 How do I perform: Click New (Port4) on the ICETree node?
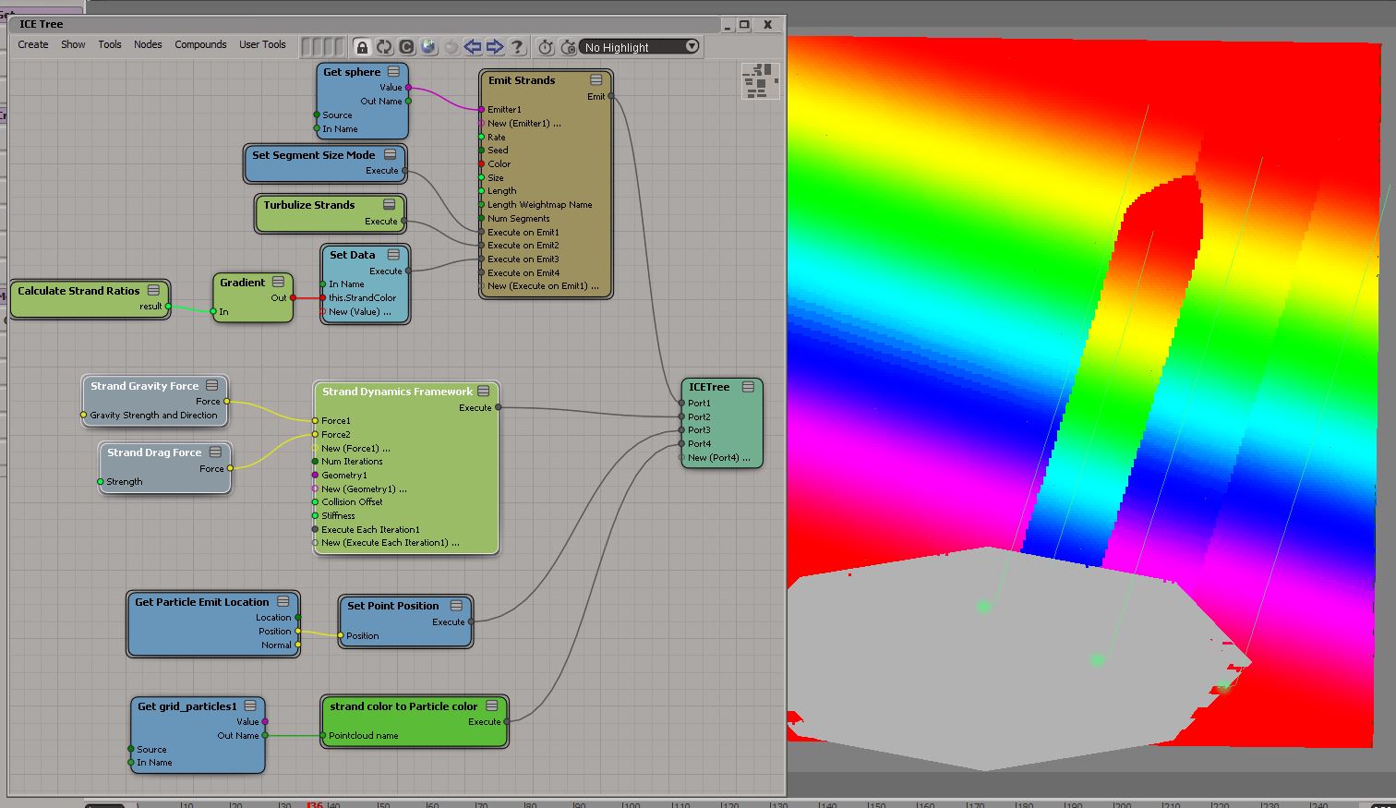(x=718, y=458)
